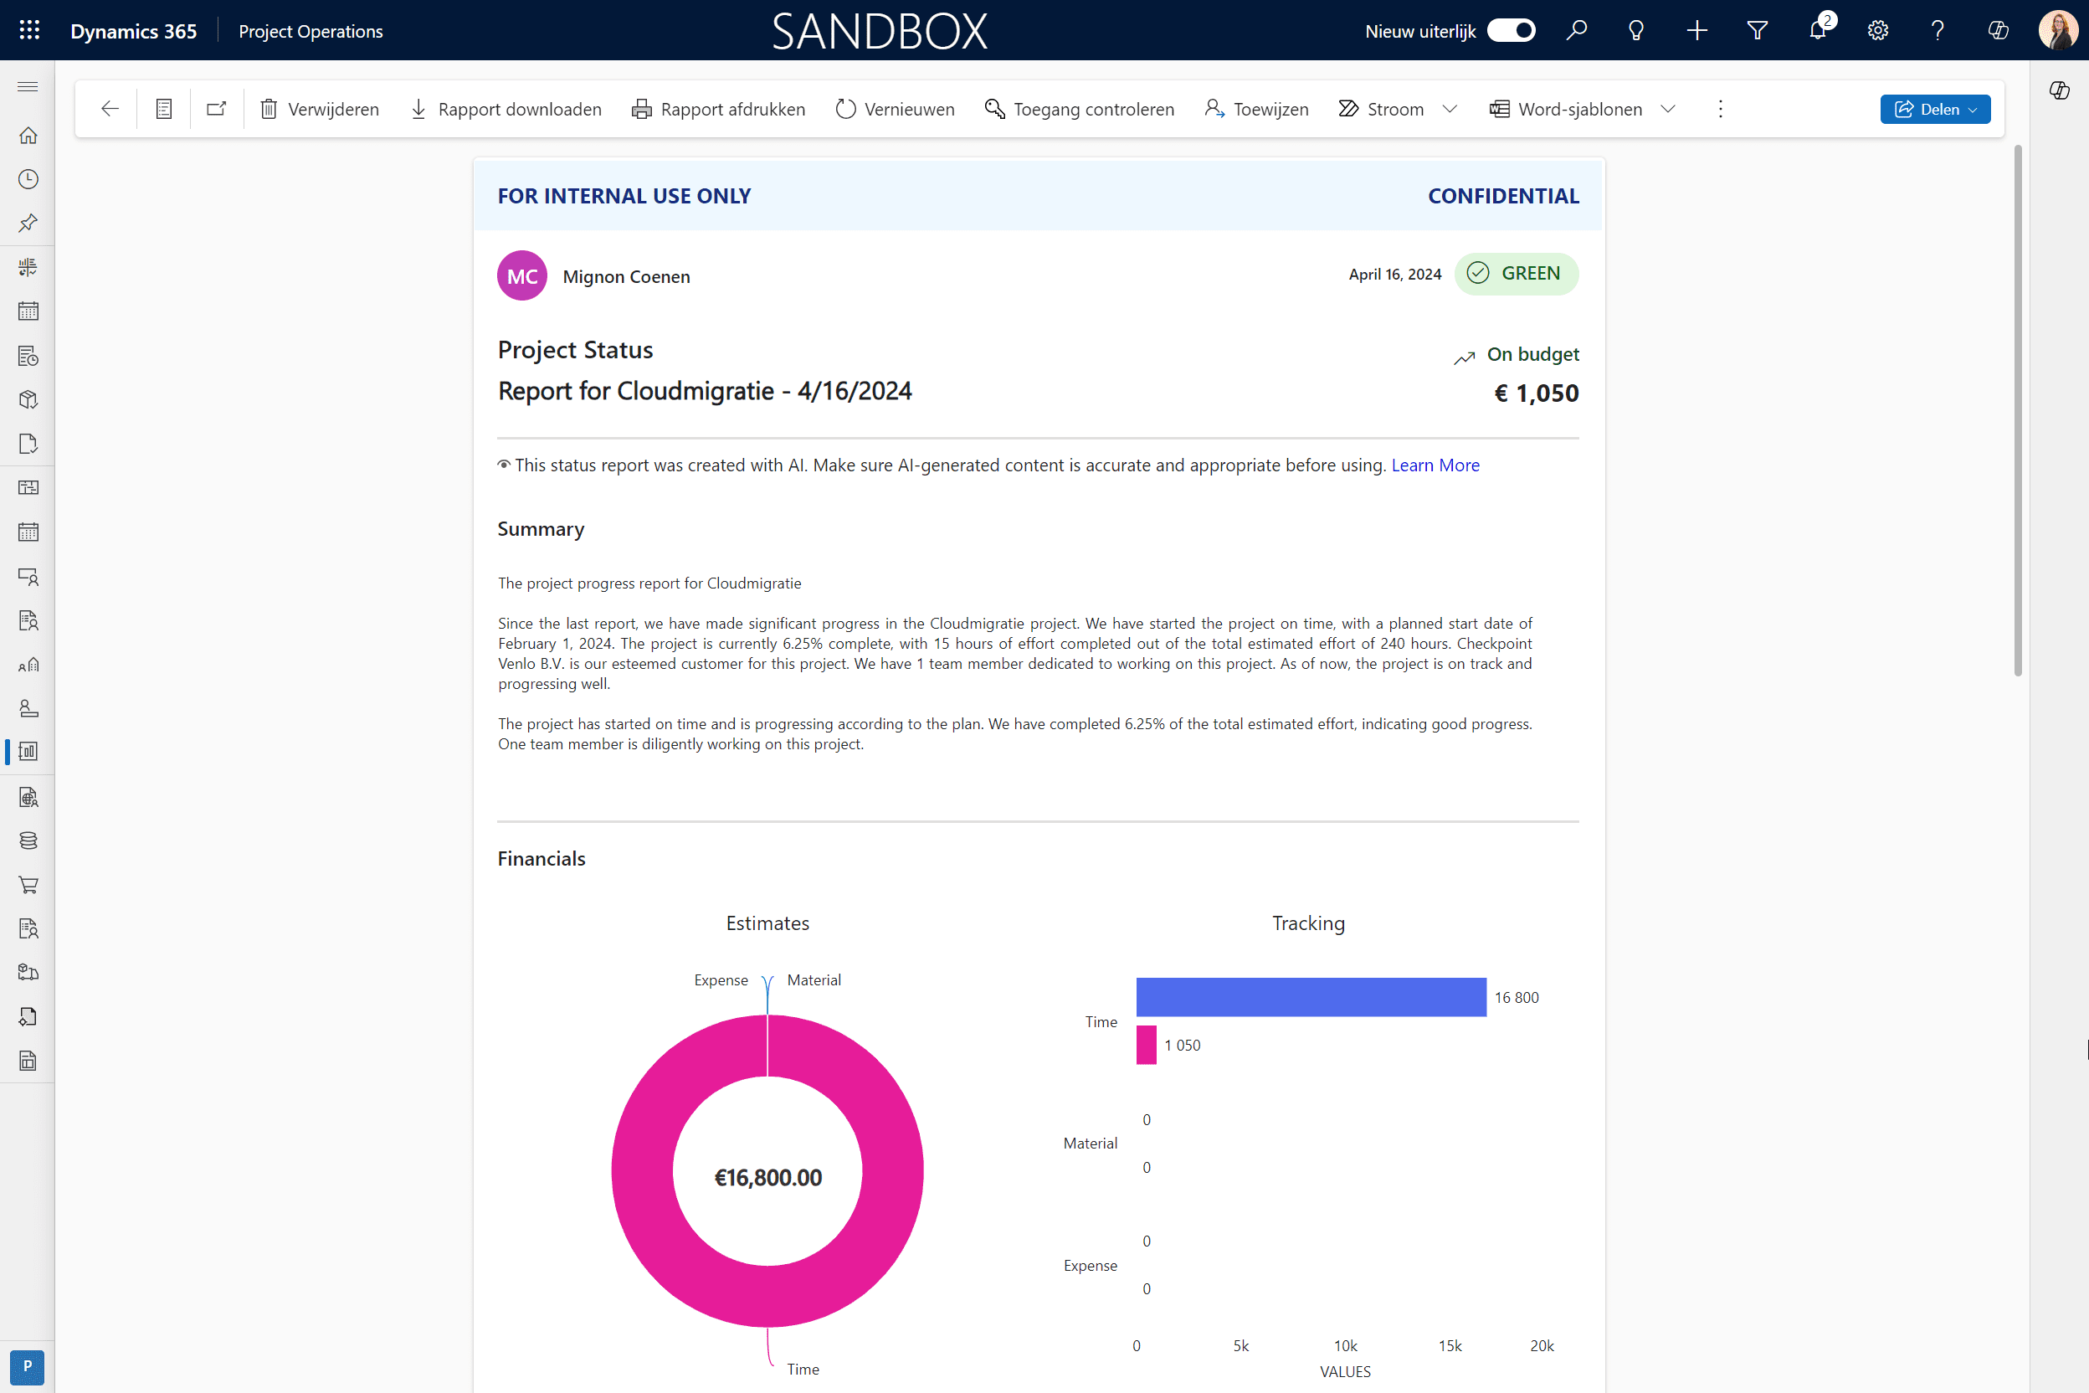
Task: Click the plus quick create icon
Action: tap(1696, 31)
